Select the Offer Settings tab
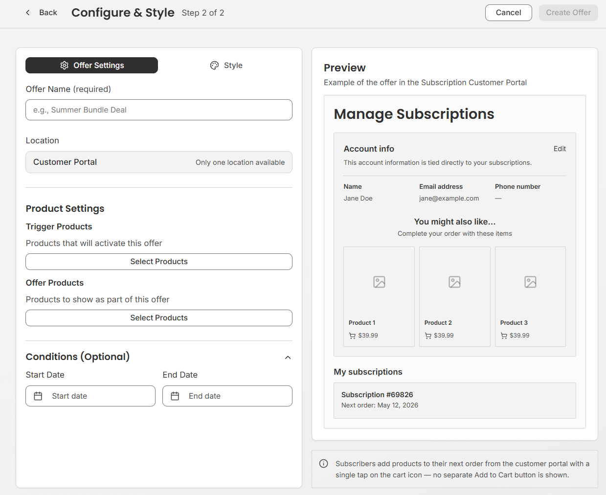Screen dimensions: 606x495 [x=91, y=66]
